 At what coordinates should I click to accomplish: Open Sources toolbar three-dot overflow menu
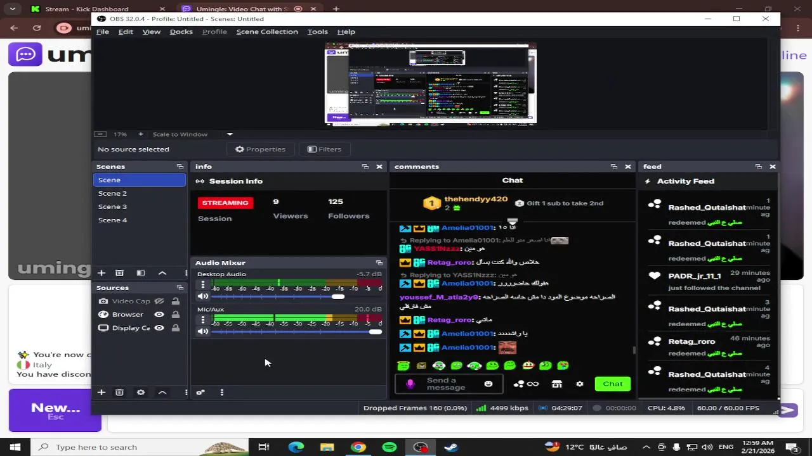[x=186, y=392]
